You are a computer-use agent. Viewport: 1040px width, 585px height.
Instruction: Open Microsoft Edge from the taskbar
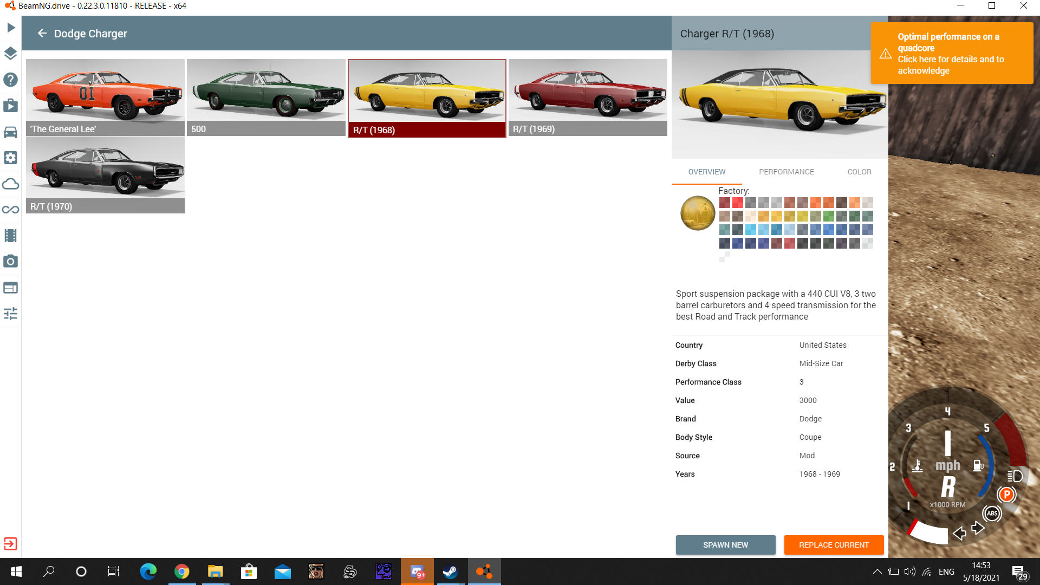point(148,571)
